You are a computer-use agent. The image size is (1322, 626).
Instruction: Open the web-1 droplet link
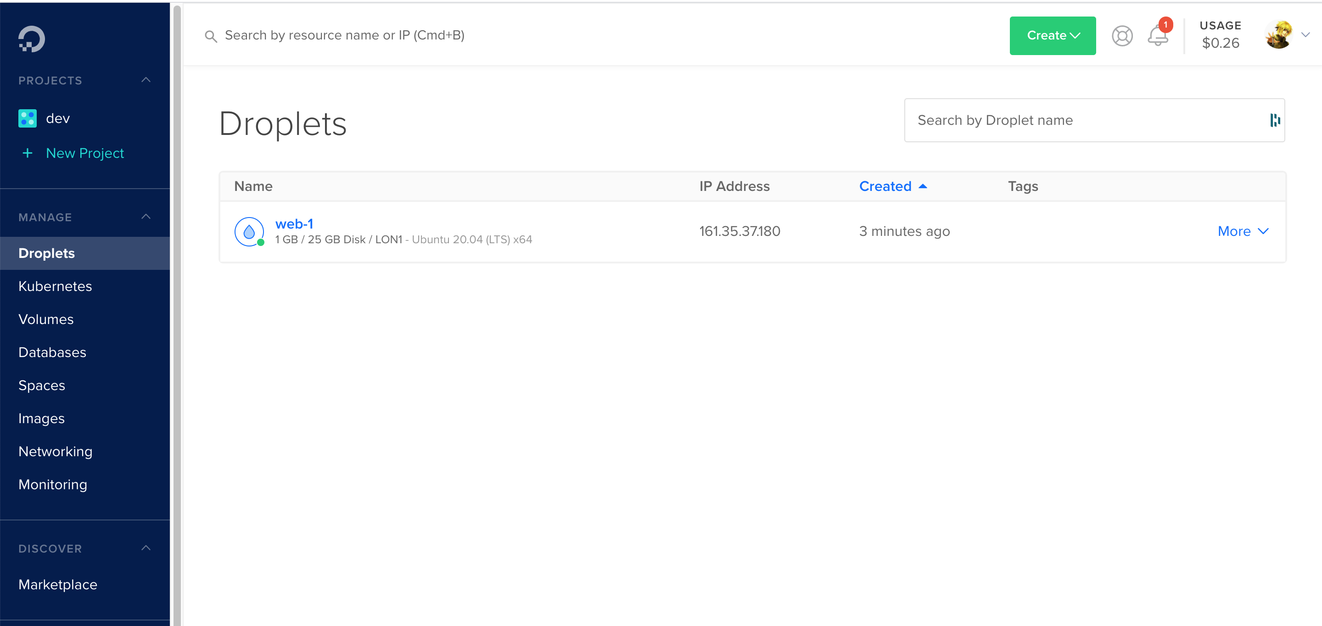(x=294, y=224)
